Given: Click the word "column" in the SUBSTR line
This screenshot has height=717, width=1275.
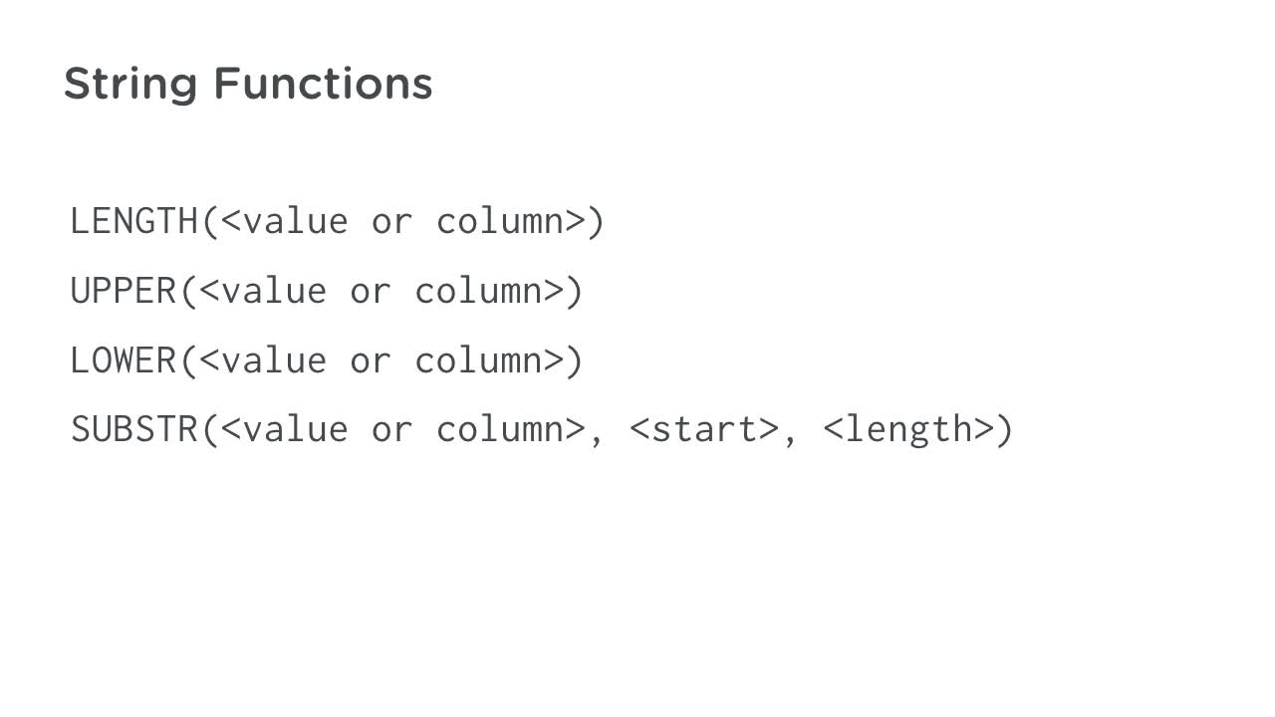Looking at the screenshot, I should click(500, 430).
